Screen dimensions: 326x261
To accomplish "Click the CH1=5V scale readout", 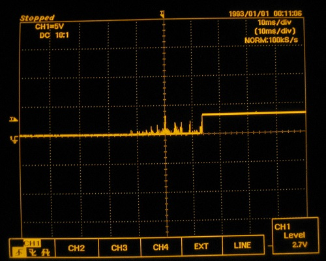I will (x=50, y=27).
